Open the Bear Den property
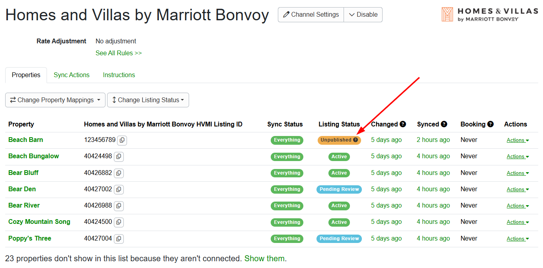 (22, 189)
